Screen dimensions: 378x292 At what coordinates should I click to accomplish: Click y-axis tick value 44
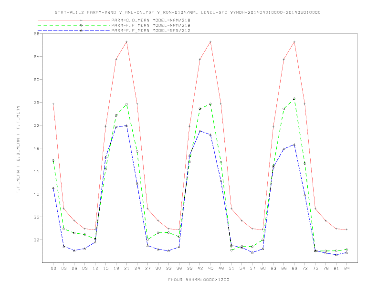(x=36, y=171)
